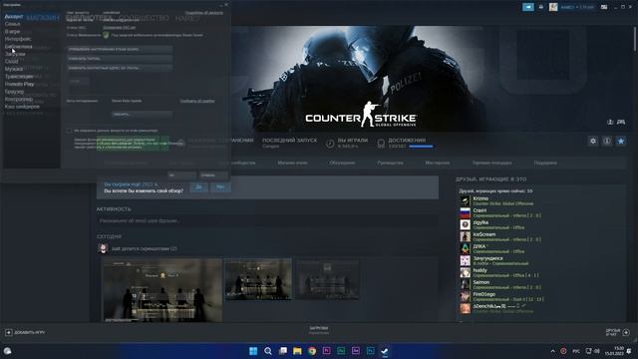Open the username dropdown in Steam header
The height and width of the screenshot is (359, 638).
(577, 7)
